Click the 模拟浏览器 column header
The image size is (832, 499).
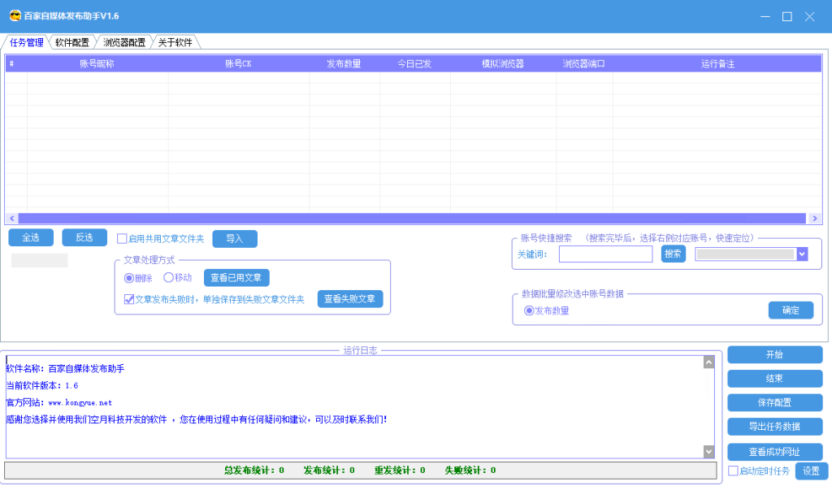[x=503, y=63]
